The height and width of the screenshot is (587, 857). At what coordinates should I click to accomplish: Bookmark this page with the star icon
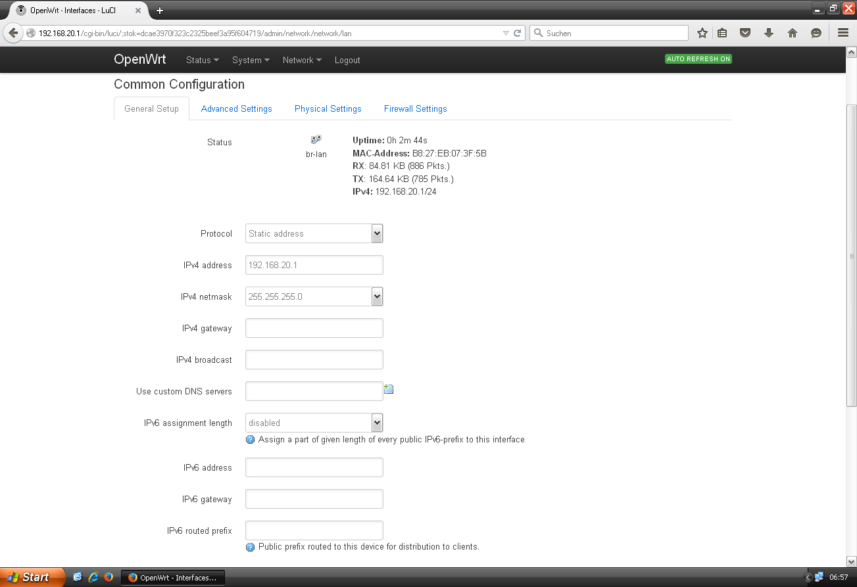click(702, 33)
